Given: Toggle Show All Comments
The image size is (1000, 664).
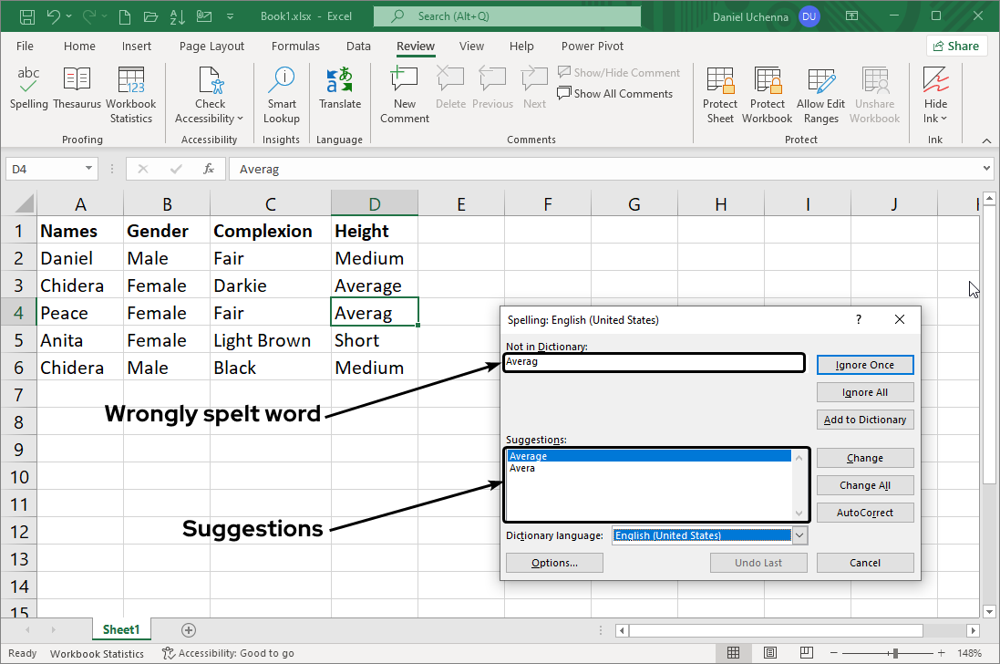Looking at the screenshot, I should pos(615,93).
